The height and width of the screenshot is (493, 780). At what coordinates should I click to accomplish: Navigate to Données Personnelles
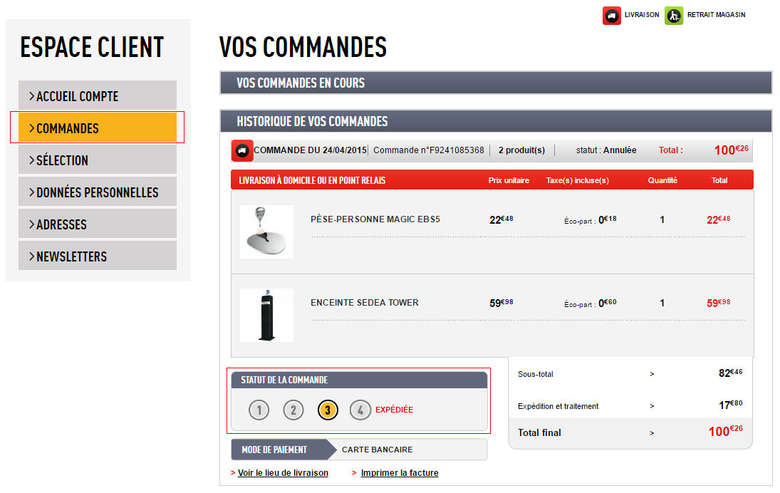coord(98,192)
